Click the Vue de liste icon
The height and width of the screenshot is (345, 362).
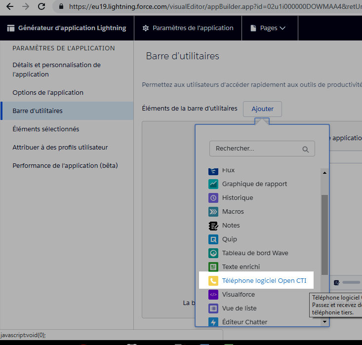[x=213, y=308]
